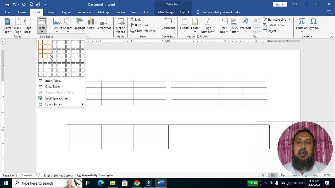The height and width of the screenshot is (188, 335).
Task: Choose Draw Table in the dropdown
Action: click(52, 87)
